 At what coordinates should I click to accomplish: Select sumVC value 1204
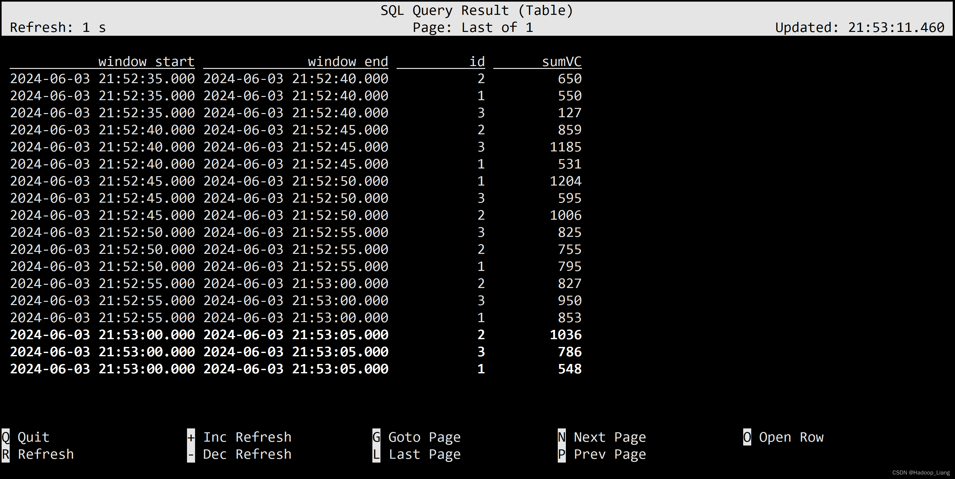coord(566,181)
